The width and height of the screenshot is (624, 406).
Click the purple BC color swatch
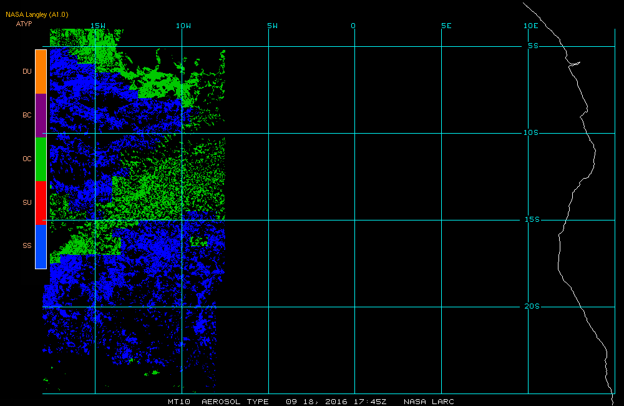[41, 116]
